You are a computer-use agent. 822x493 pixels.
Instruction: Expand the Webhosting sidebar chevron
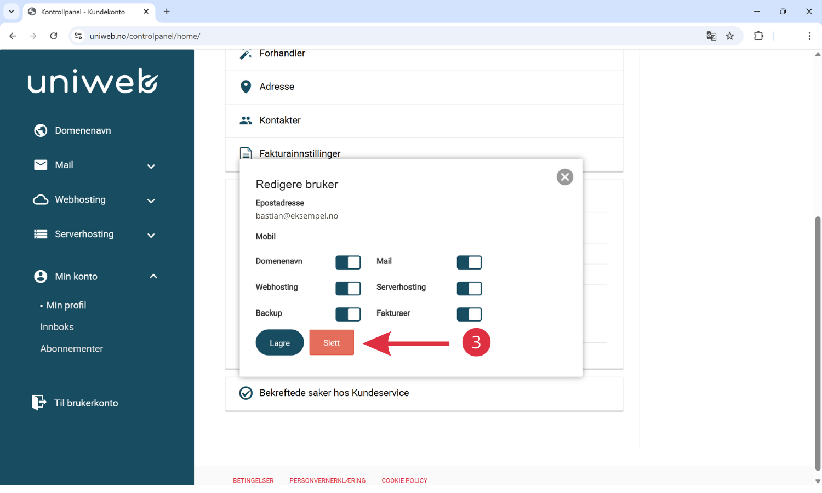[151, 201]
